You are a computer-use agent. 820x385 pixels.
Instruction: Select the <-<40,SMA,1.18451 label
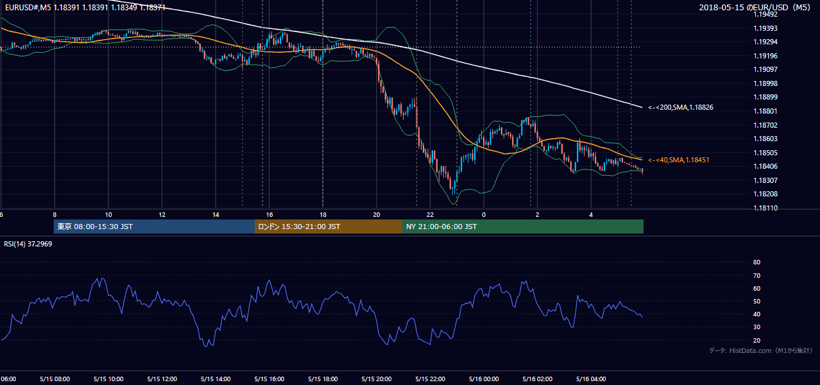[x=678, y=160]
